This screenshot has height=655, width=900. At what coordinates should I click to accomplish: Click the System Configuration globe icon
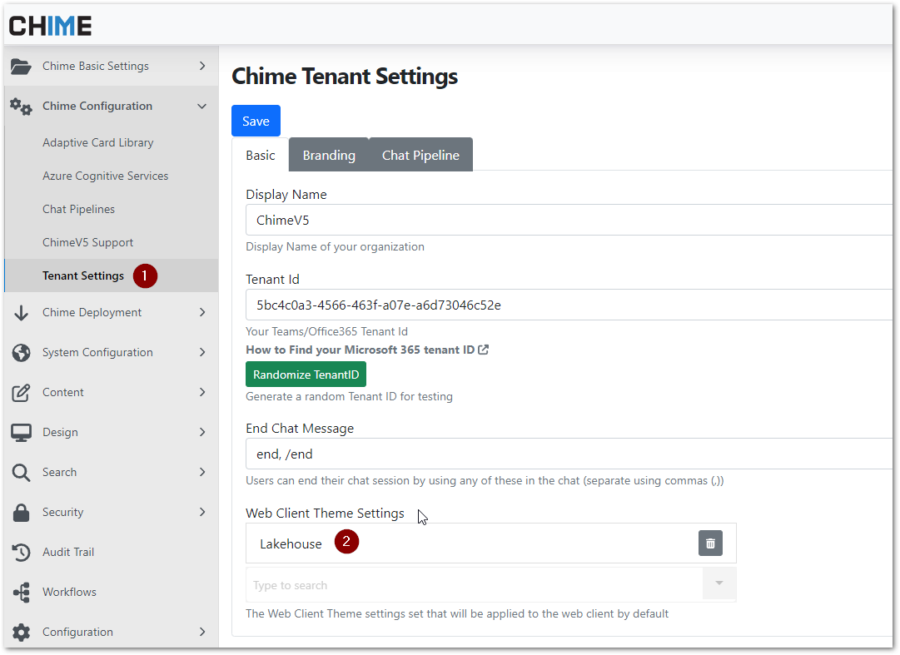coord(21,353)
